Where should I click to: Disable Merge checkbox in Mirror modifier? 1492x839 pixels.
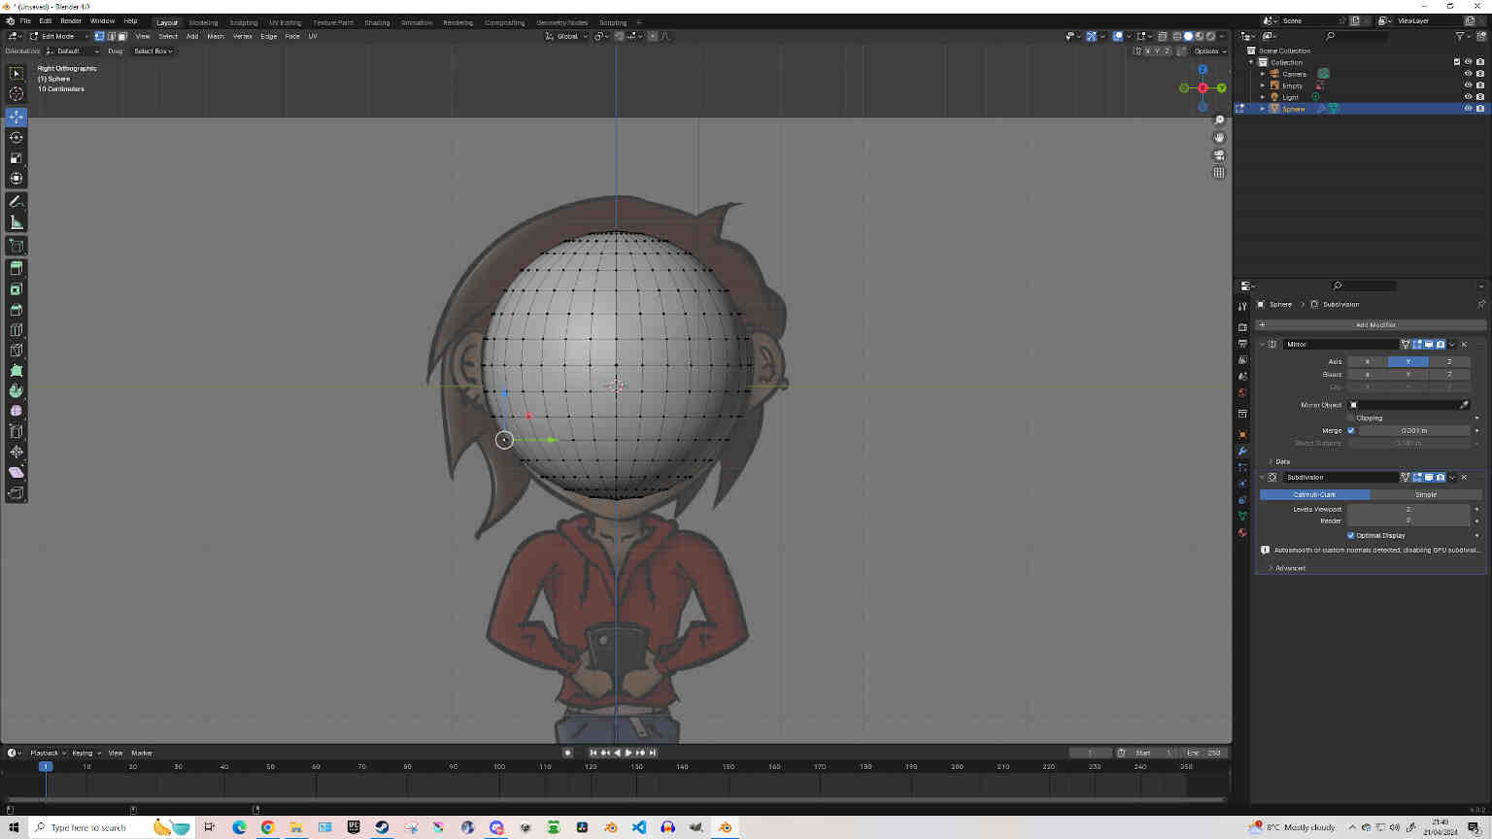pyautogui.click(x=1350, y=430)
